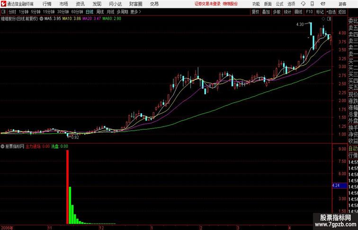This screenshot has height=230, width=358.
Task: Click the 4.30 high price marker
Action: point(300,25)
